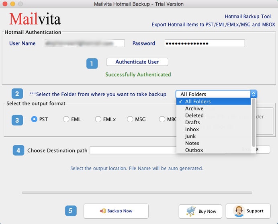Screen dimensions: 278x224
Task: Start backup with Backup Now
Action: point(116,211)
